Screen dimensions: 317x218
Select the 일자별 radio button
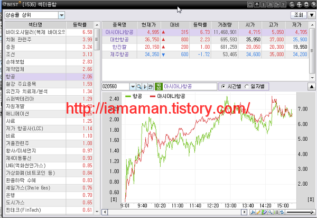[x=246, y=87]
